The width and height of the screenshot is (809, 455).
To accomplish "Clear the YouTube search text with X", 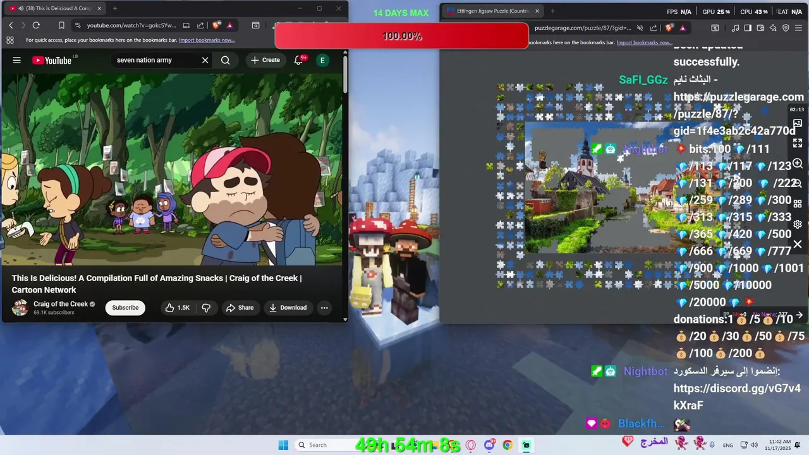I will 205,60.
